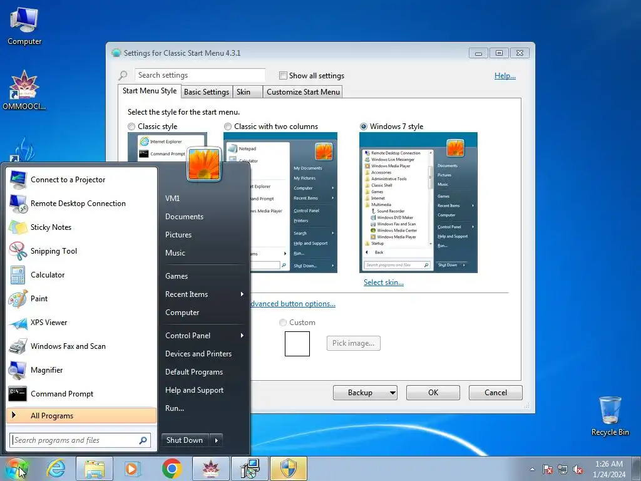Open Customize Start Menu tab
The height and width of the screenshot is (481, 641).
[x=303, y=91]
